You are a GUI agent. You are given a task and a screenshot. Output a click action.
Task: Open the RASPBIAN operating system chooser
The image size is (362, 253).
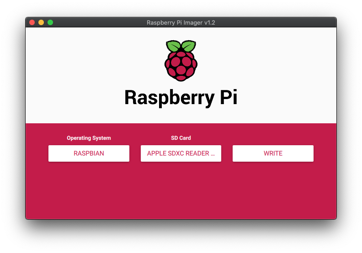(89, 153)
